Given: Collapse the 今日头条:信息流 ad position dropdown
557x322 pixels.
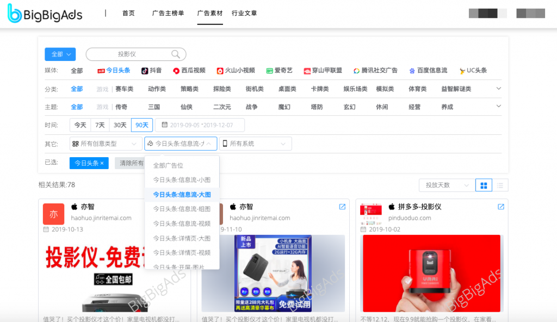Looking at the screenshot, I should [181, 144].
